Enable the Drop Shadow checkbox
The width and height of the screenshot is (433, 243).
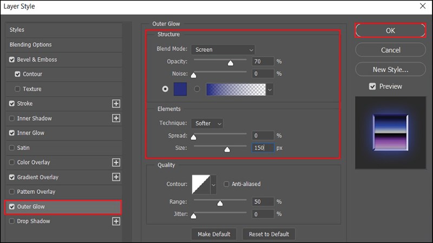click(x=12, y=221)
